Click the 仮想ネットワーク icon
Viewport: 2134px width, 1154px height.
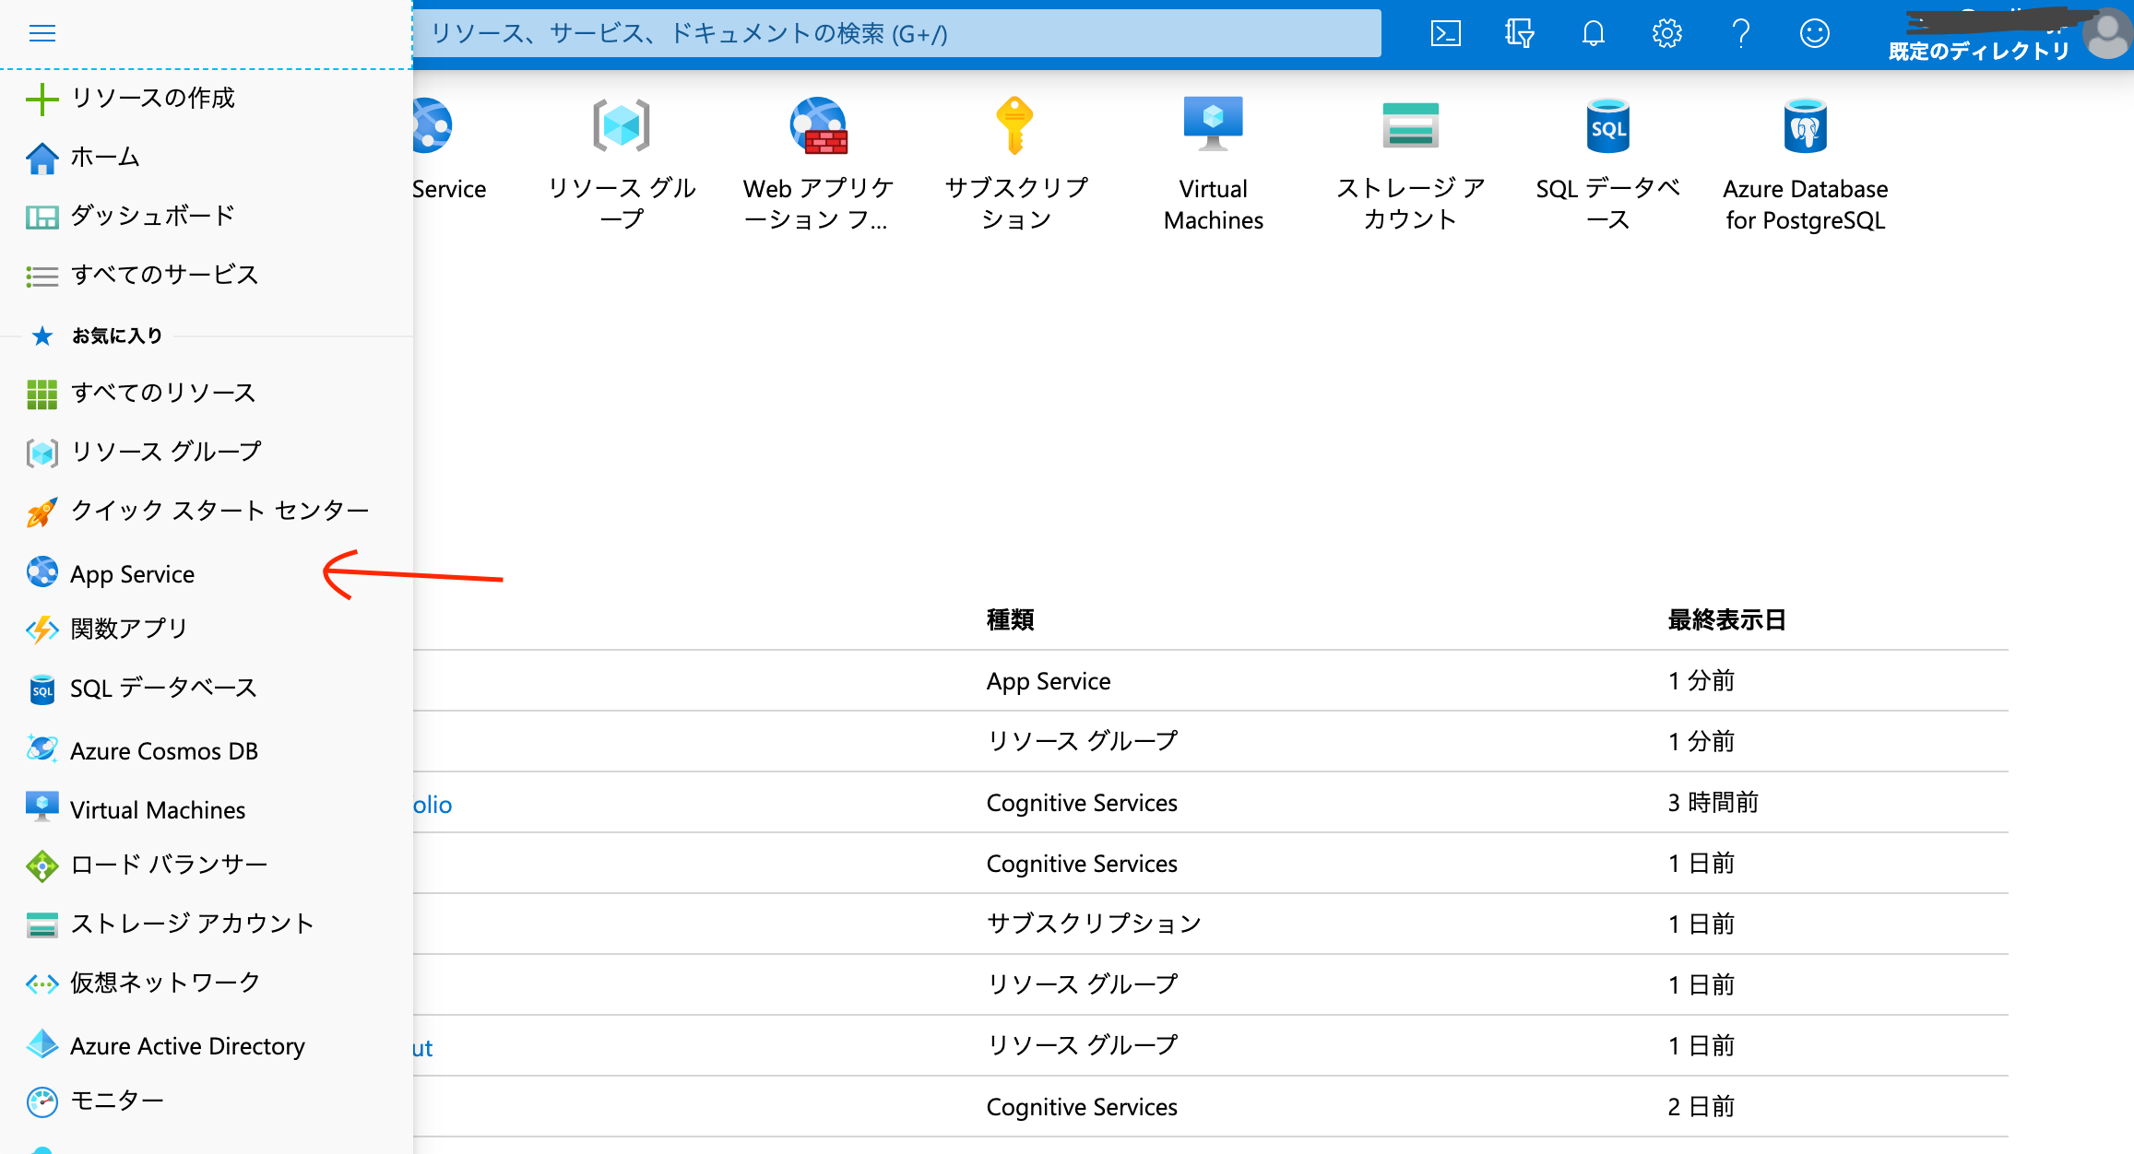coord(42,983)
